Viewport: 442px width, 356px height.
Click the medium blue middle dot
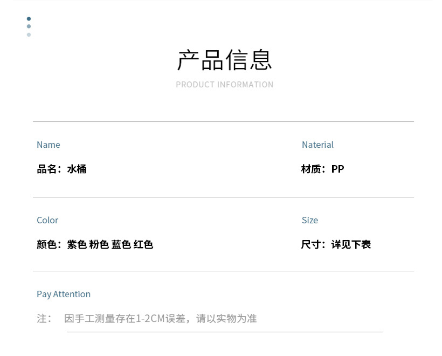coord(29,26)
